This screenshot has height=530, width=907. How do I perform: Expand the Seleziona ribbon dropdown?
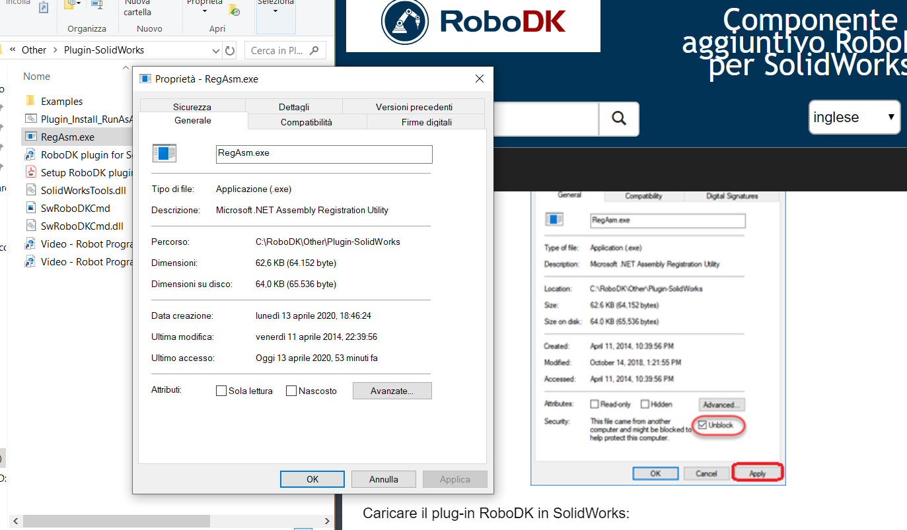click(275, 11)
